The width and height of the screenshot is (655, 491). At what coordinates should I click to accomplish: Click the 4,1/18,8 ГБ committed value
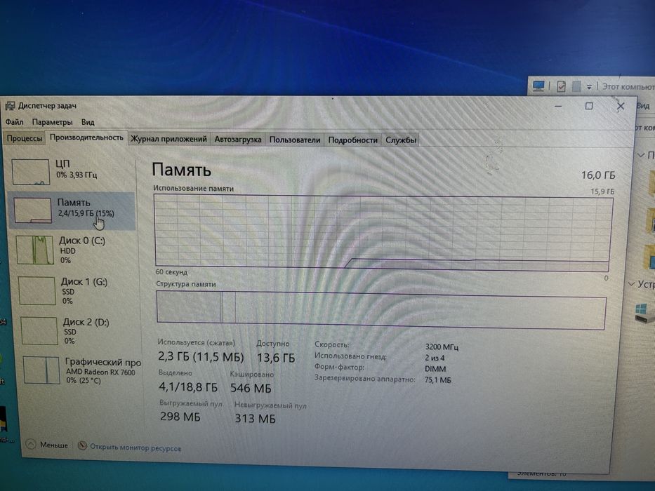click(x=188, y=387)
